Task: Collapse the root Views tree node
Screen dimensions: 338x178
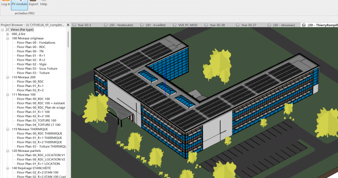Action: coord(2,29)
